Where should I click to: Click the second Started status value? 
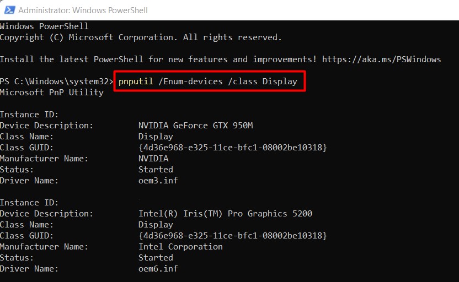coord(156,258)
